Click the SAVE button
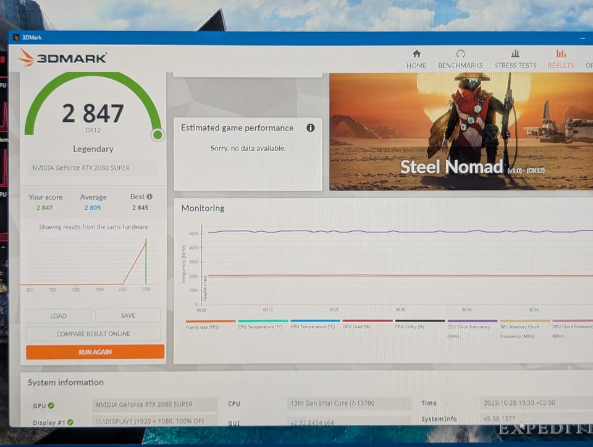Viewport: 593px width, 447px height. point(128,315)
